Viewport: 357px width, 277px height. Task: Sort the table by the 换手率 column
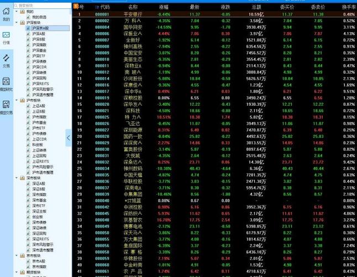point(349,7)
